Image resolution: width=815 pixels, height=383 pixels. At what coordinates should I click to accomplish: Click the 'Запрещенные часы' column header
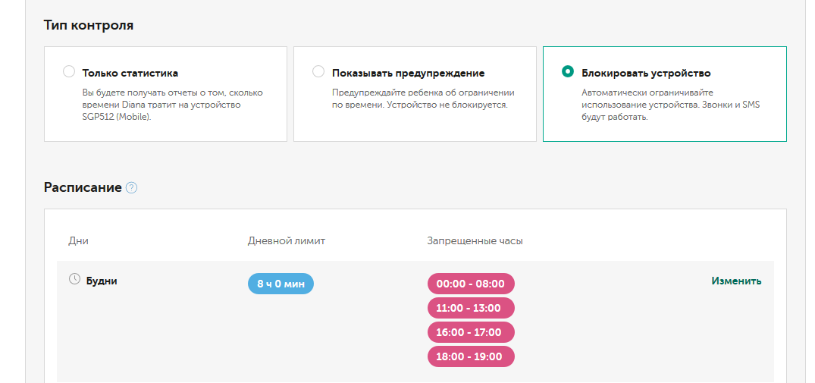[x=475, y=241]
